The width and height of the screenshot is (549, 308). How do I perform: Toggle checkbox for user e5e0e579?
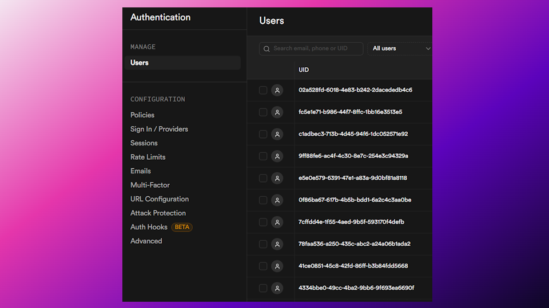click(x=263, y=179)
